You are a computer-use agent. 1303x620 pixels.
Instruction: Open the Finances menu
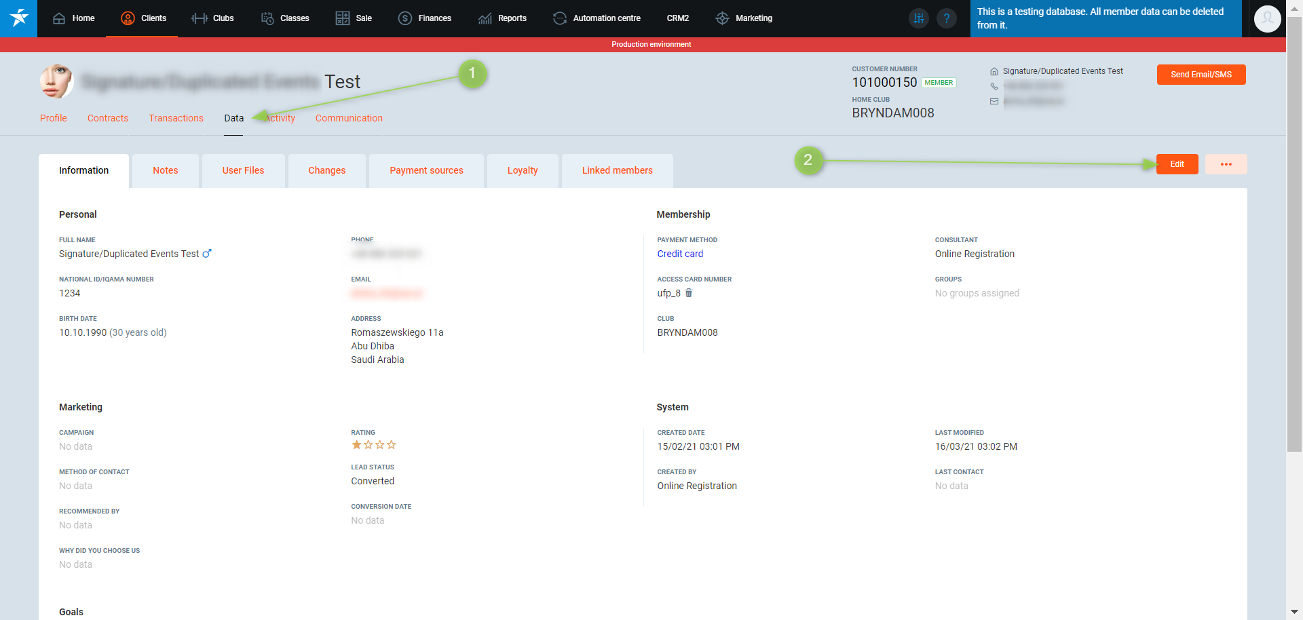point(425,18)
